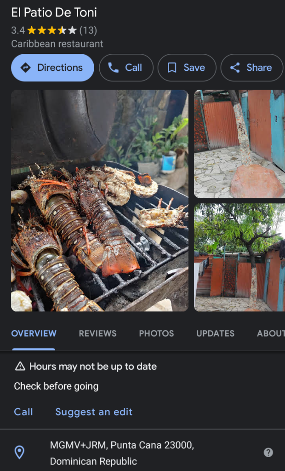Viewport: 285px width, 471px height.
Task: Tap the plus code help icon
Action: (268, 453)
